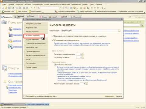
Task: Click the Print preview toolbar icon
Action: tap(27, 8)
